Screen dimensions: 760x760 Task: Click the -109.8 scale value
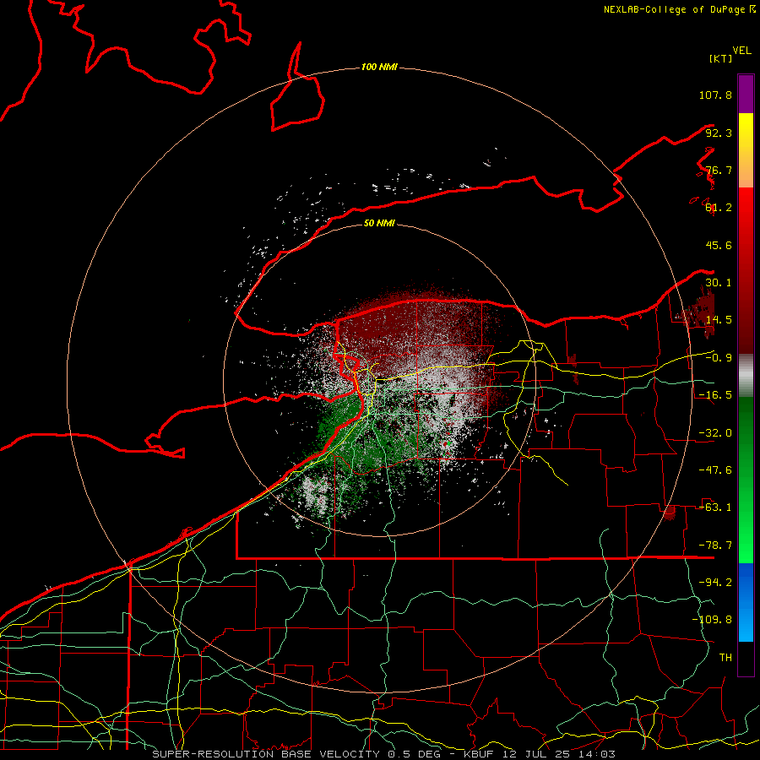712,620
